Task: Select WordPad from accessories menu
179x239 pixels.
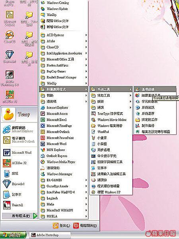Action: pos(111,132)
